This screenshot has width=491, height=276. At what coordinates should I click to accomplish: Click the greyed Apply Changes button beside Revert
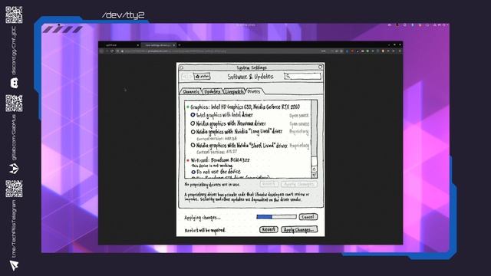(x=298, y=184)
